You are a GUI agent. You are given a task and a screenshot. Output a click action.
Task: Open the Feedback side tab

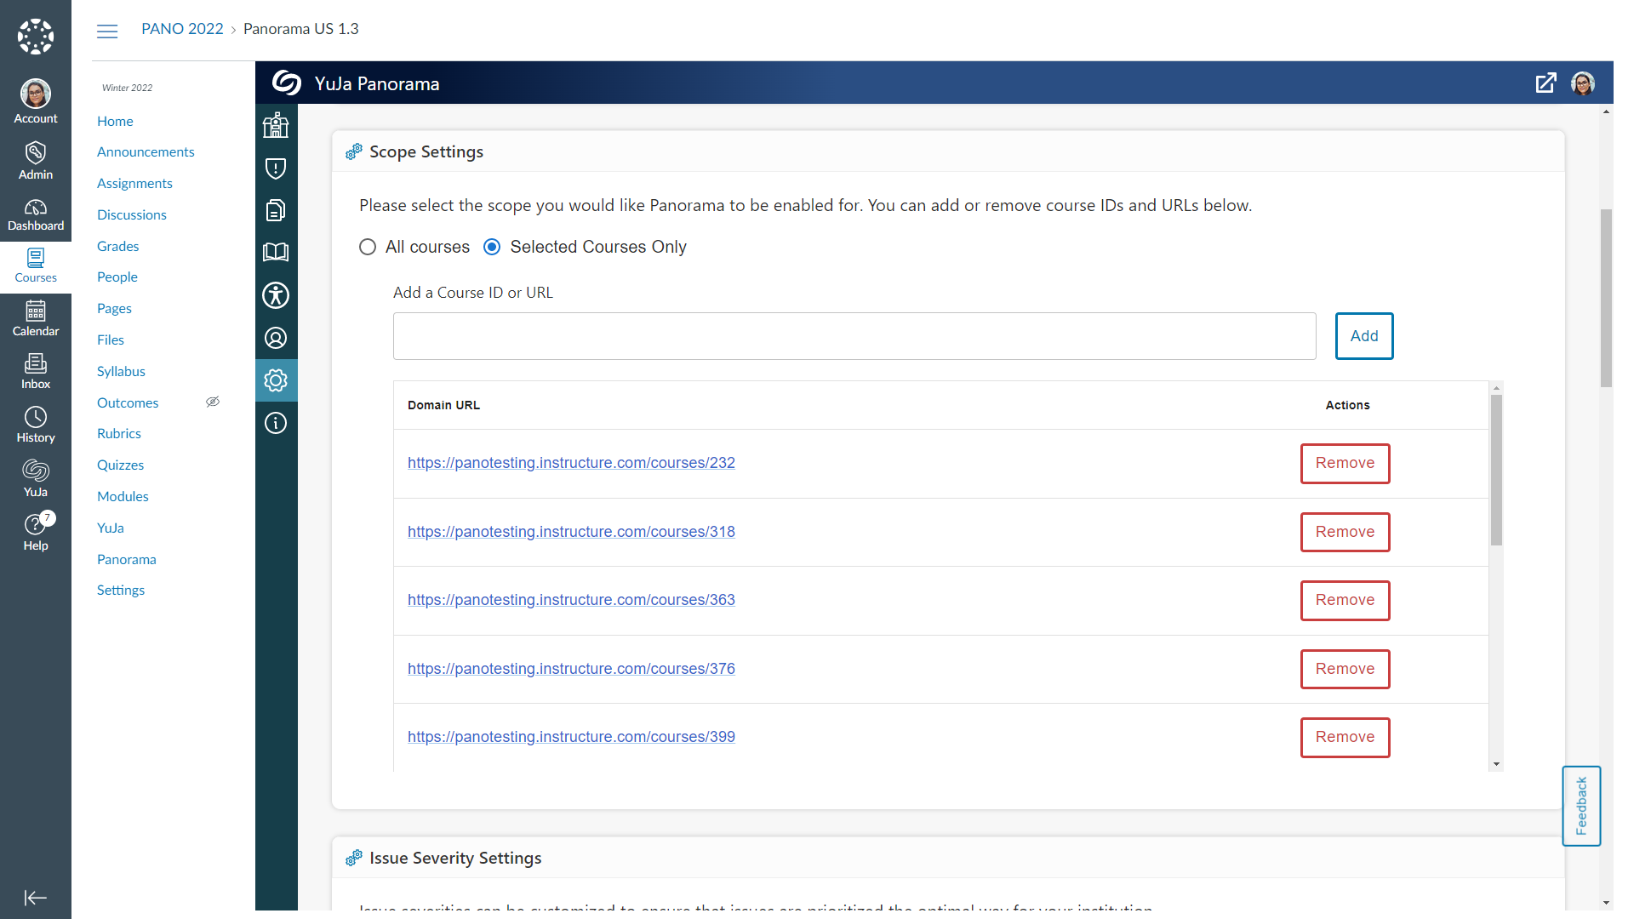click(x=1581, y=806)
